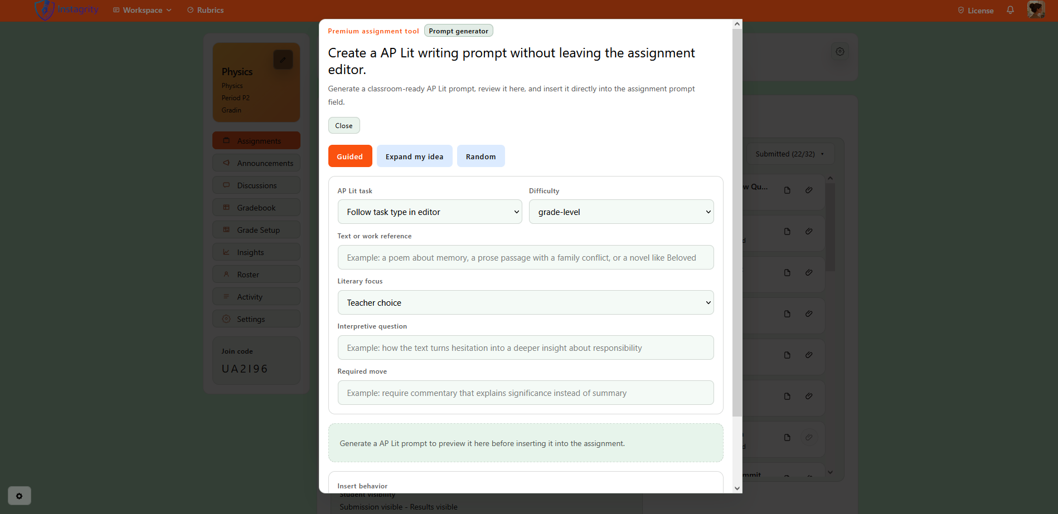Close the prompt generator dialog

344,125
